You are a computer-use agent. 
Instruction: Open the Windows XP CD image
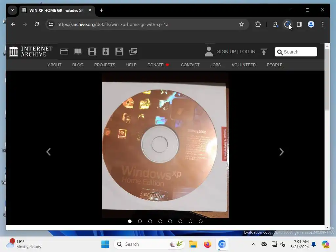[165, 146]
